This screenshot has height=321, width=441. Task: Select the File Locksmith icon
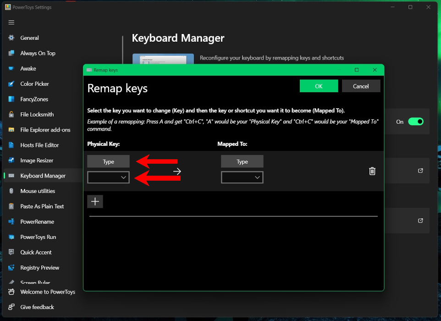pos(11,114)
